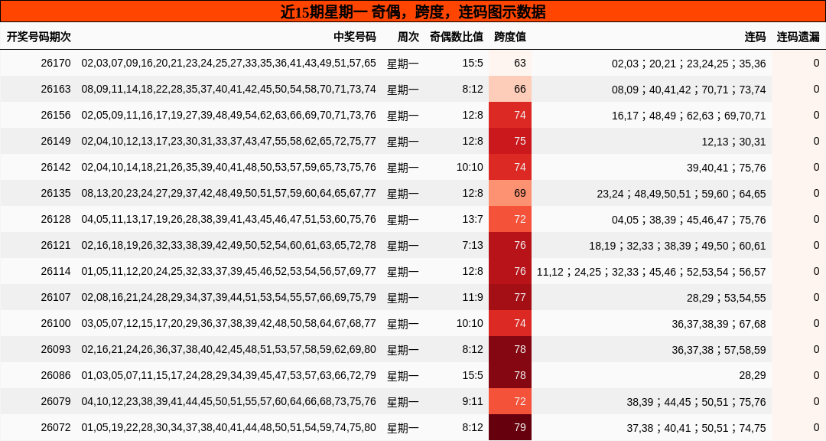Click missing value 0 in row 26170

[x=816, y=64]
